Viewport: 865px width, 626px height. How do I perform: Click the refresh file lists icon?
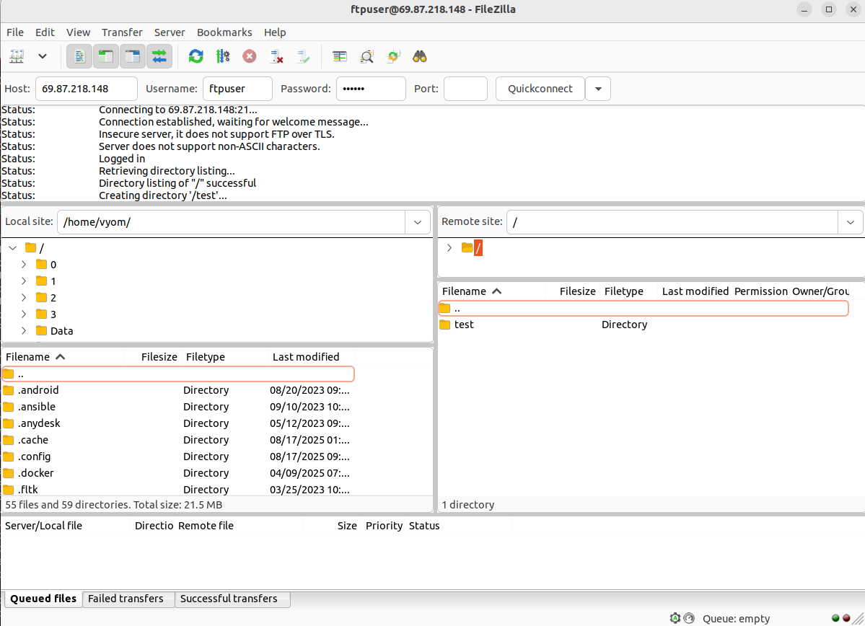(196, 56)
